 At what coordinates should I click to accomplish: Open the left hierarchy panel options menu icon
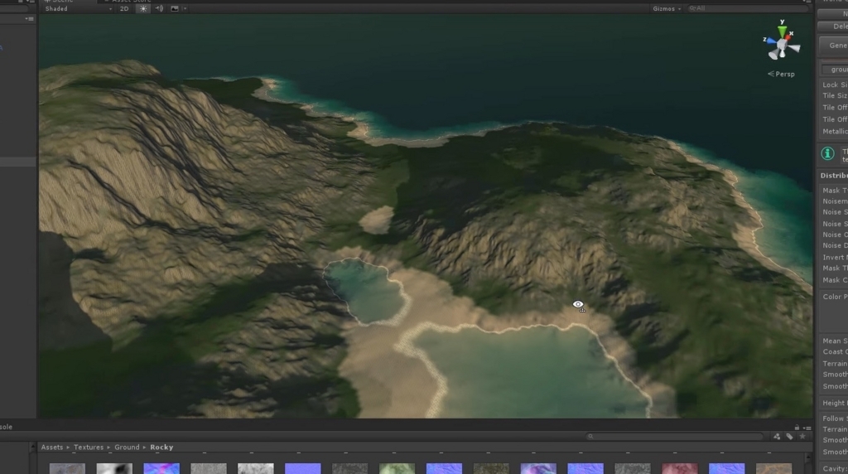click(29, 19)
